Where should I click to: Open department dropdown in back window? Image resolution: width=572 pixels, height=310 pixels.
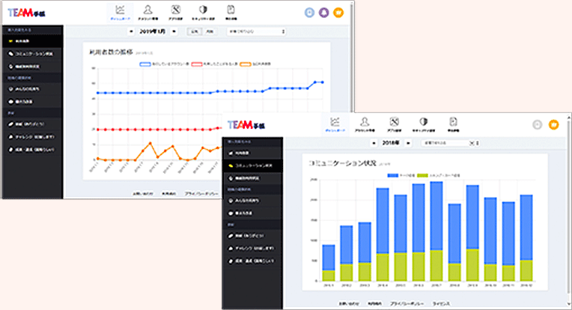(x=257, y=31)
